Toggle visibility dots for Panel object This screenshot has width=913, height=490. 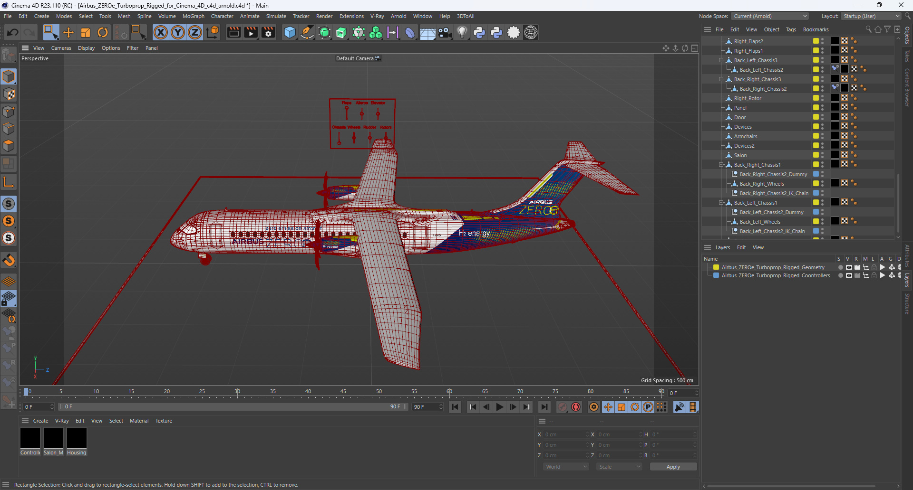point(823,108)
